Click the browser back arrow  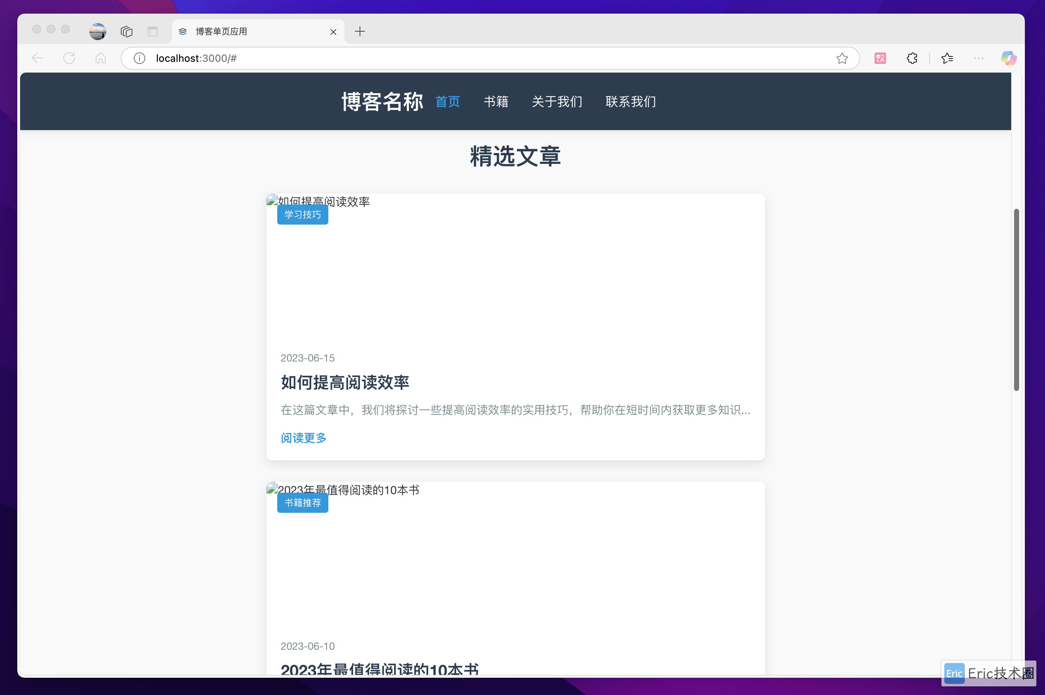tap(37, 58)
